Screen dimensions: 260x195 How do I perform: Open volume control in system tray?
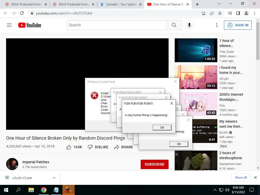(227, 190)
